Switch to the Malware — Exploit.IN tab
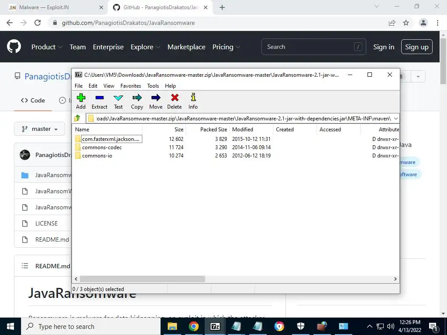Screen dimensions: 447x335 click(53, 7)
